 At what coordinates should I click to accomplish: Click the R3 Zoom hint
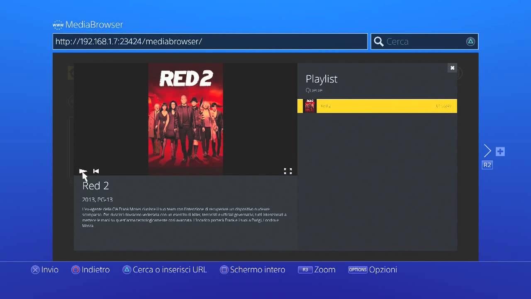[x=317, y=270]
